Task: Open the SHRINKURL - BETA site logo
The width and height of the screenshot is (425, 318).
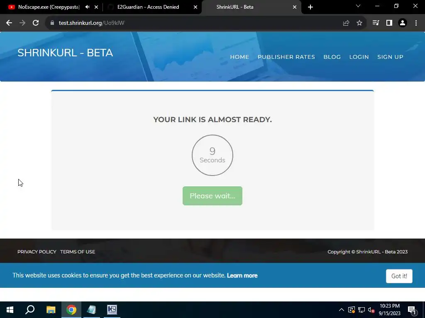Action: 65,53
